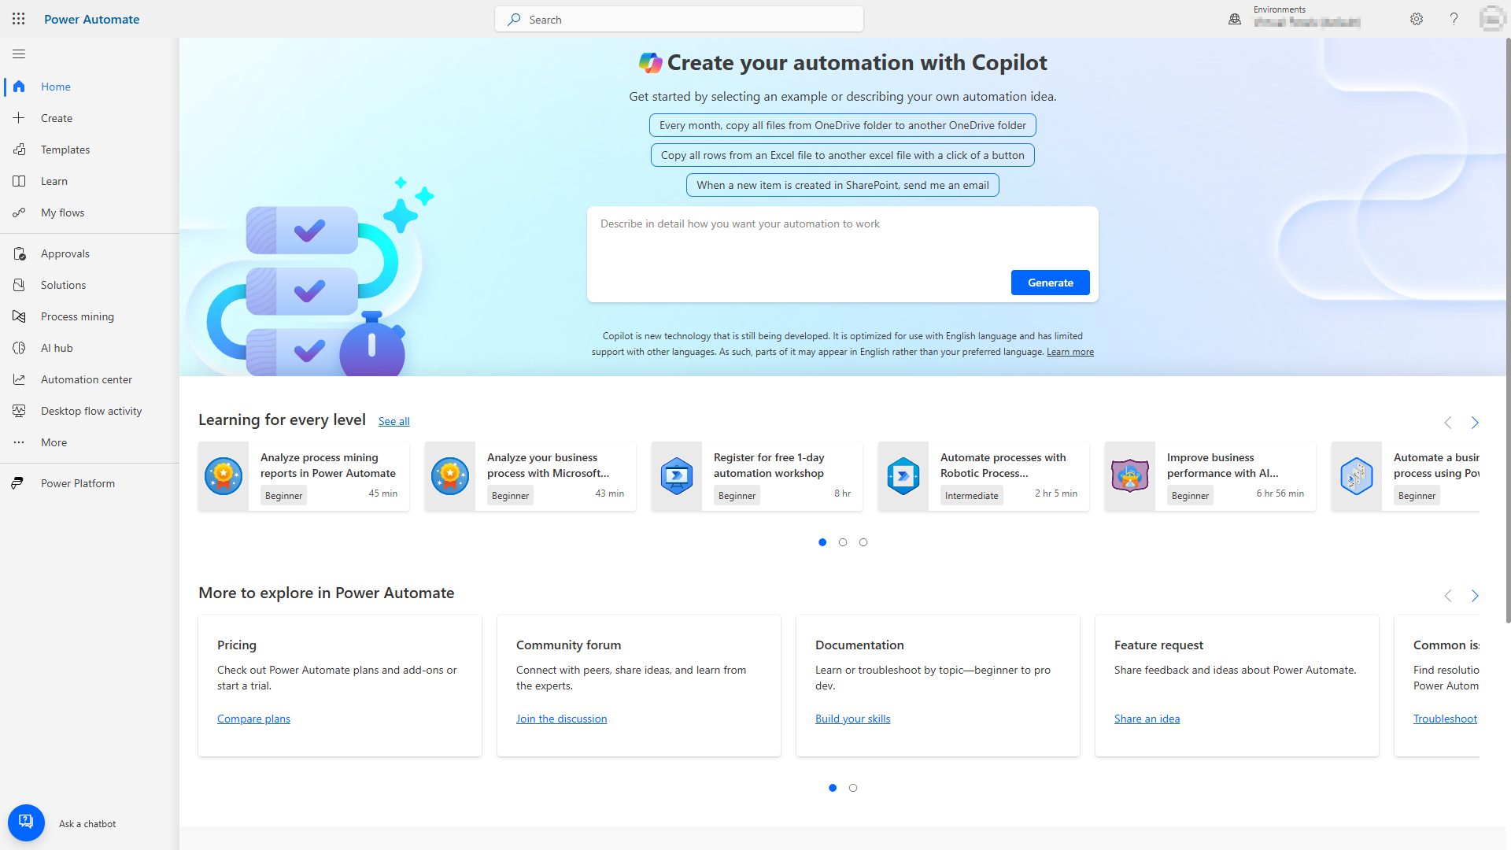
Task: Advance More to explore carousel right chevron
Action: [1475, 596]
